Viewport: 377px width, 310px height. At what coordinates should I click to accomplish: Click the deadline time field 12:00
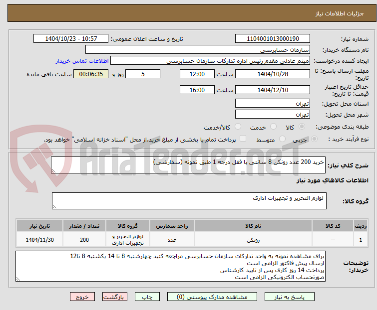[197, 74]
